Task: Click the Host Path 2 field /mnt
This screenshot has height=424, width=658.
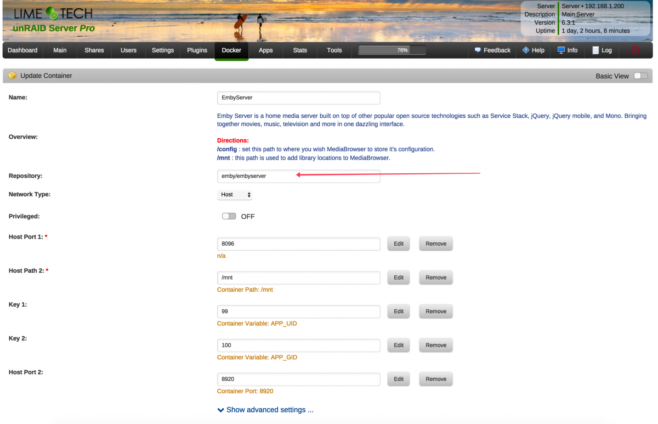Action: (298, 278)
